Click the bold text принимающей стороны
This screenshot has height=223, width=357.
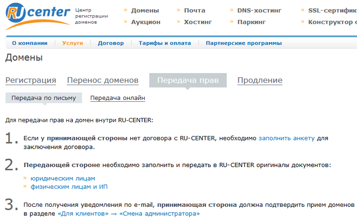point(87,138)
